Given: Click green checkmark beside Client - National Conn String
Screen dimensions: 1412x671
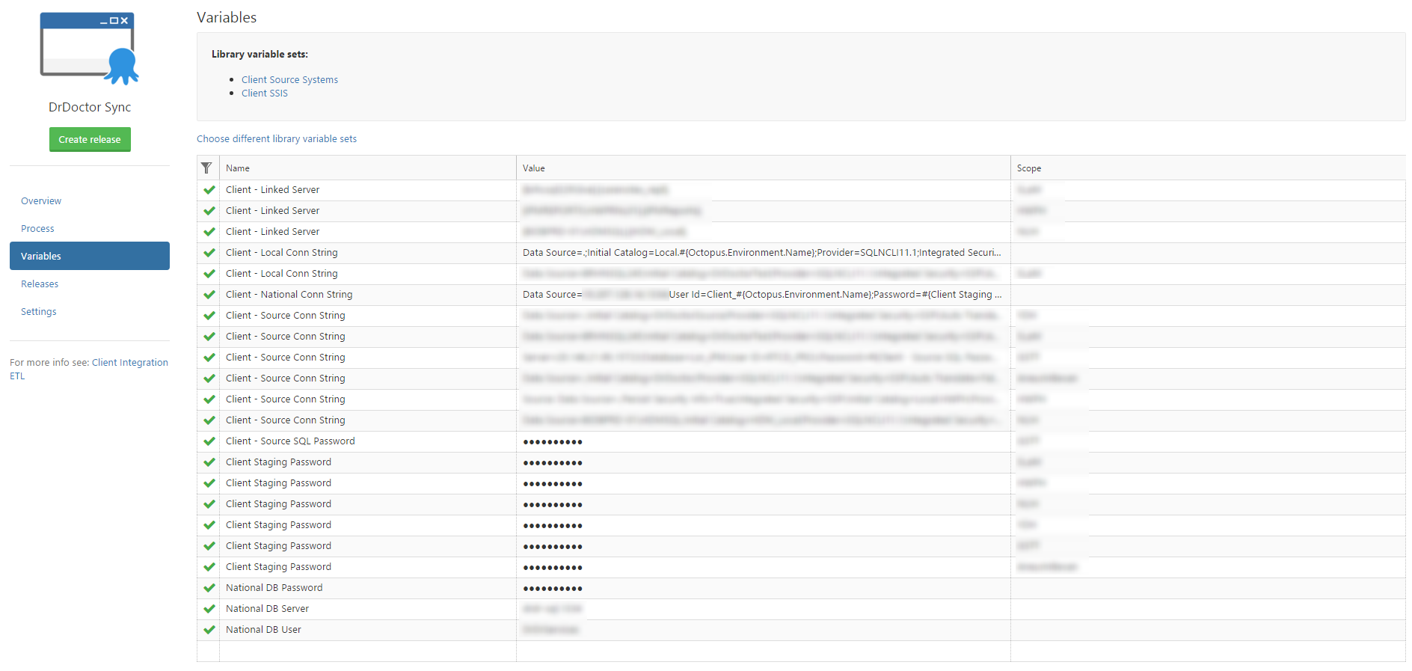Looking at the screenshot, I should coord(209,295).
